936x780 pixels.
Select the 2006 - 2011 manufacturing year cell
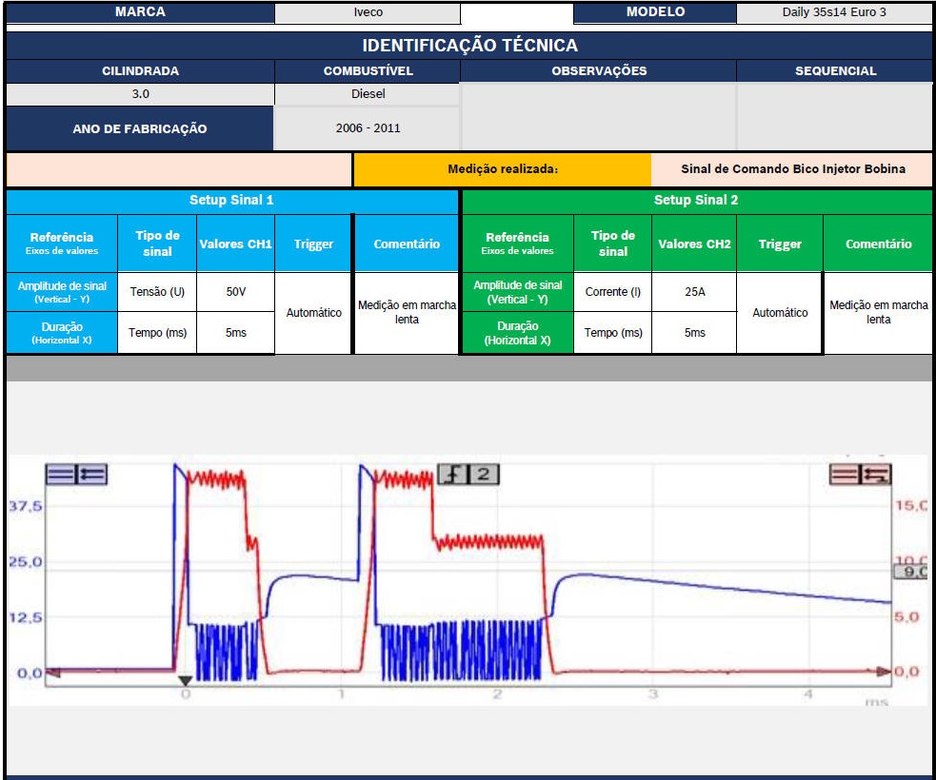[368, 128]
